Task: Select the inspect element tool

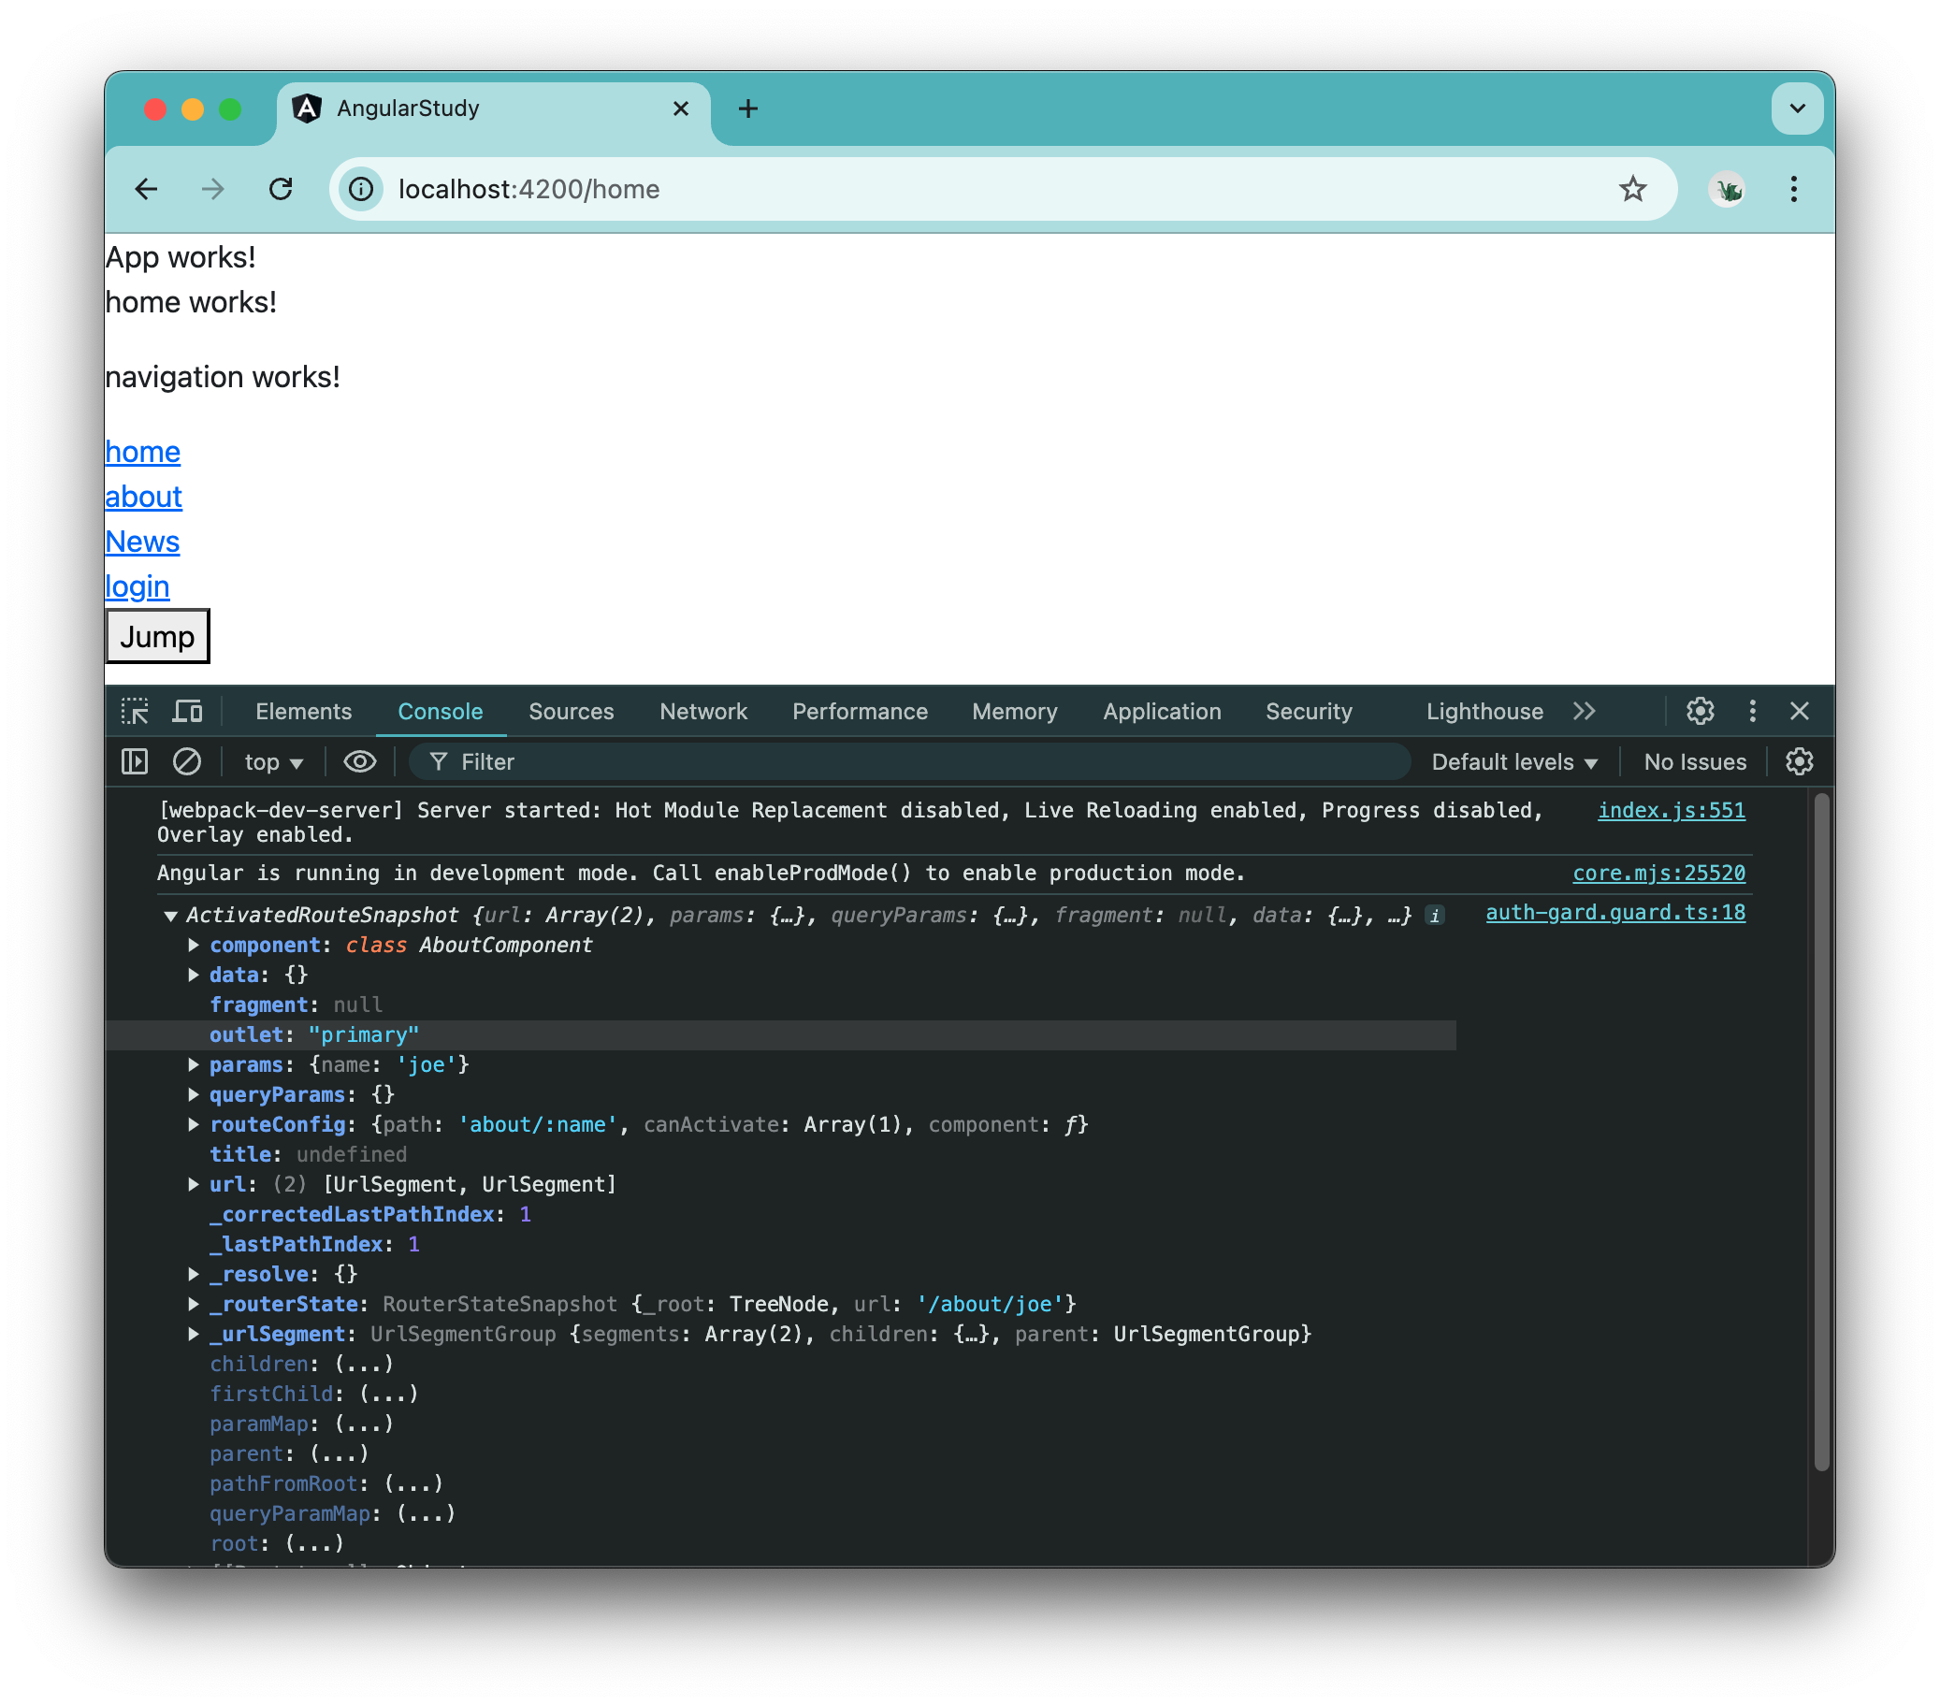Action: [136, 711]
